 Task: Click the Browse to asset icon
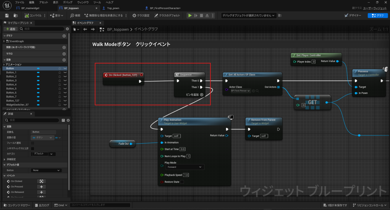[x=16, y=16]
